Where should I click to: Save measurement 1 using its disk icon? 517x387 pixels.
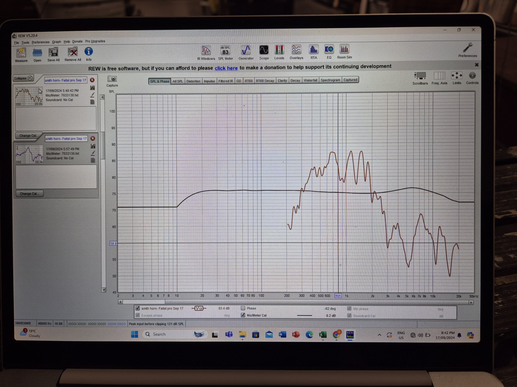92,88
